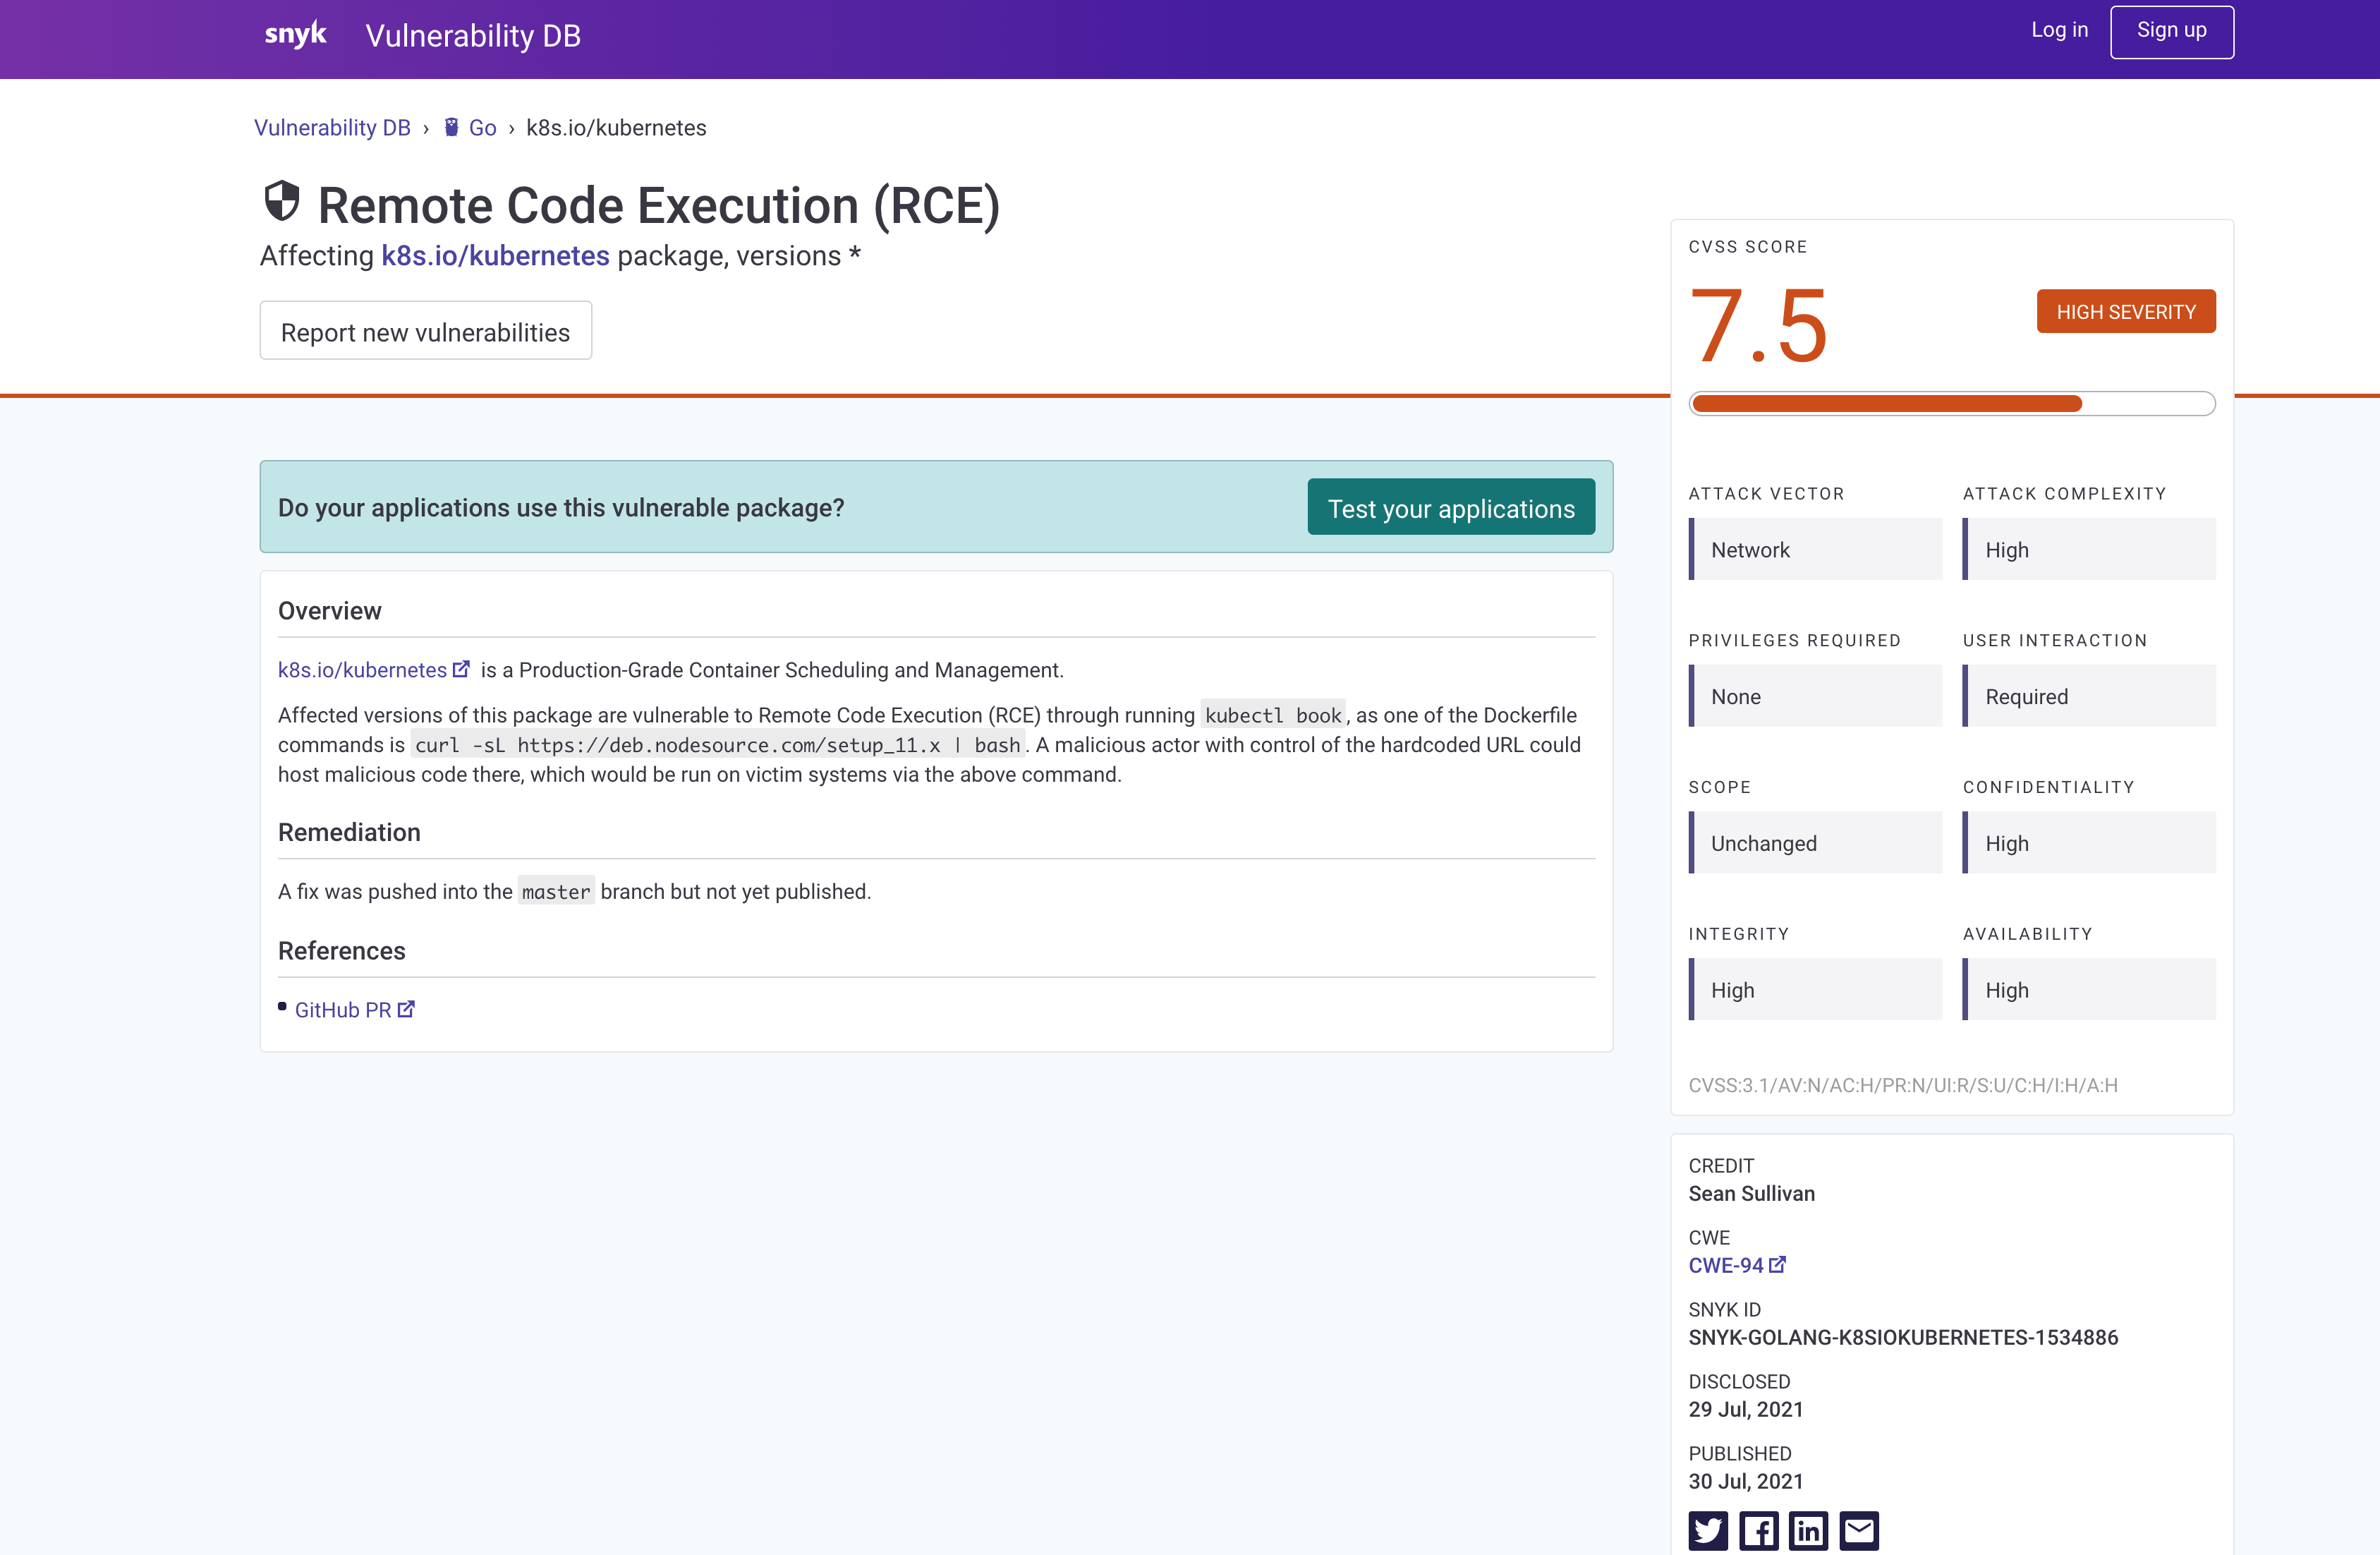Viewport: 2380px width, 1555px height.
Task: Open Vulnerability DB header title
Action: 473,36
